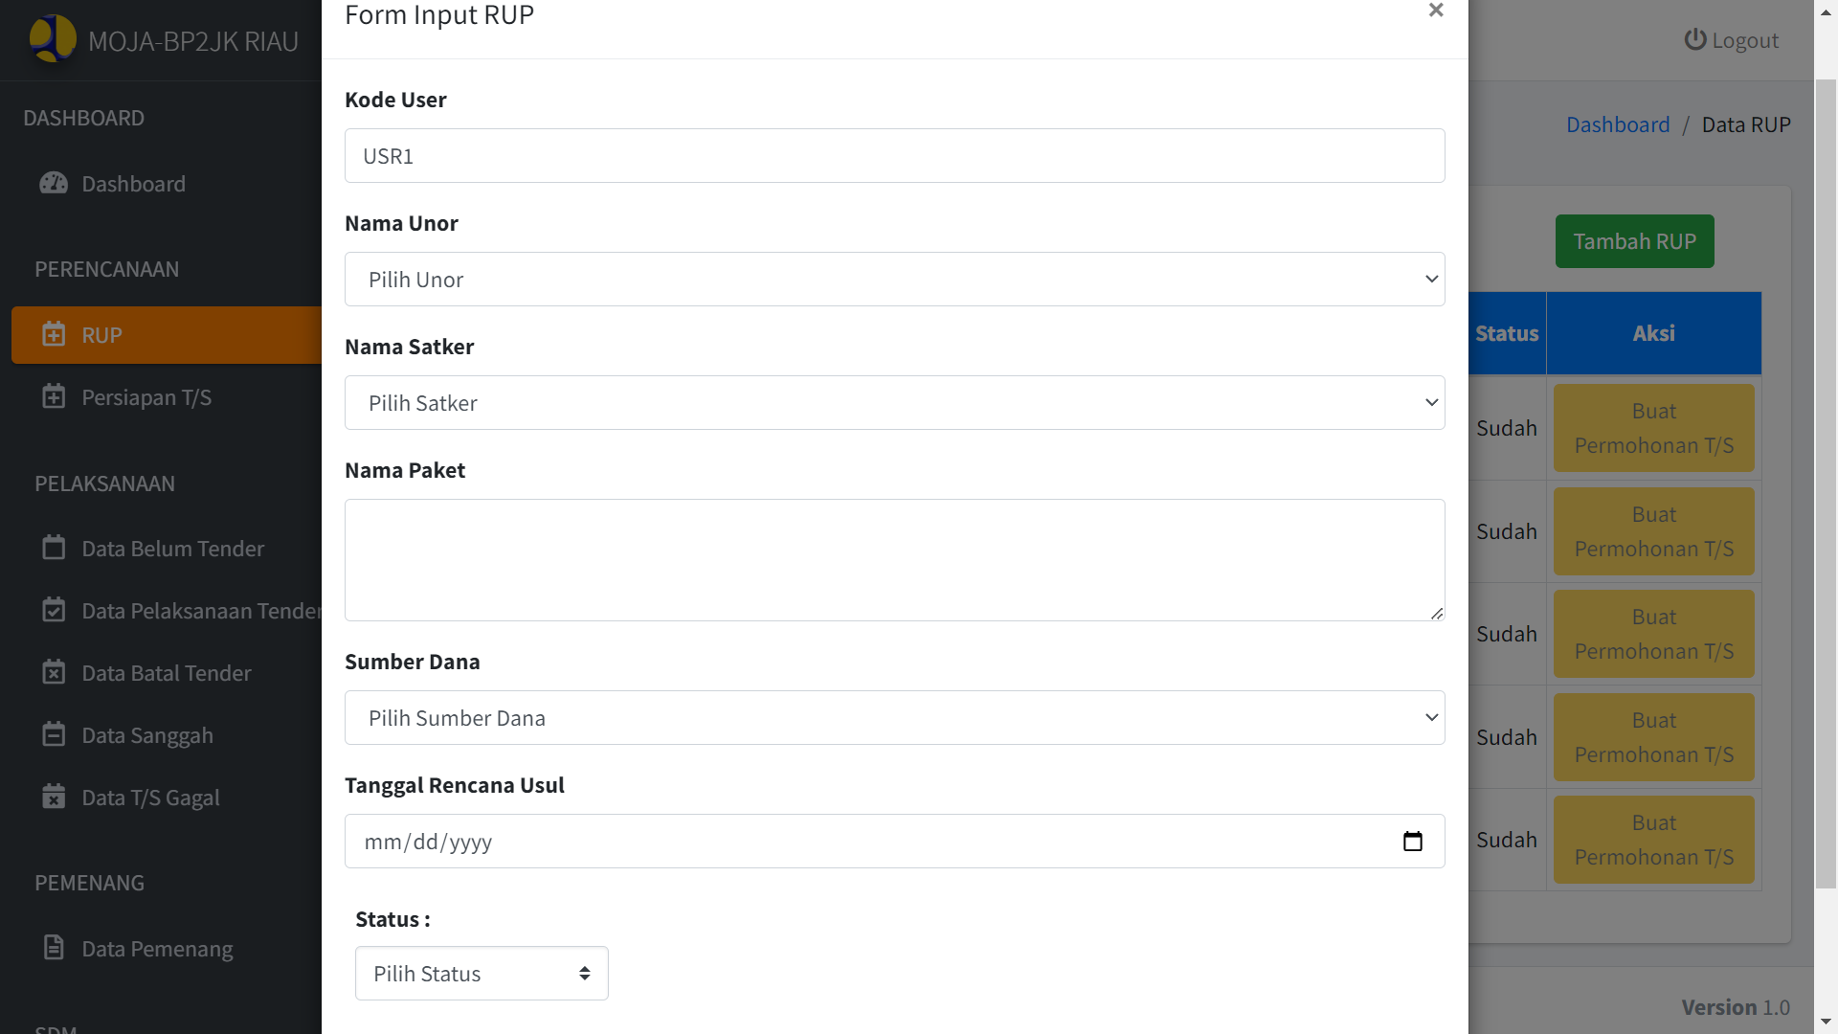Open the Pilih Satker dropdown

point(894,403)
